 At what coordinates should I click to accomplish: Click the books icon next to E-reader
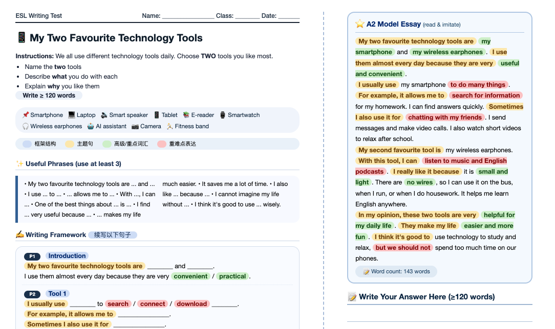pos(186,115)
